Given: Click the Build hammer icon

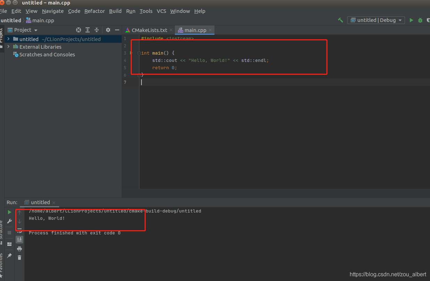Looking at the screenshot, I should pos(341,20).
